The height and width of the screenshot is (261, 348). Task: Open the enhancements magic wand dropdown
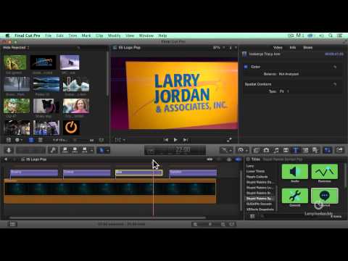pos(226,150)
